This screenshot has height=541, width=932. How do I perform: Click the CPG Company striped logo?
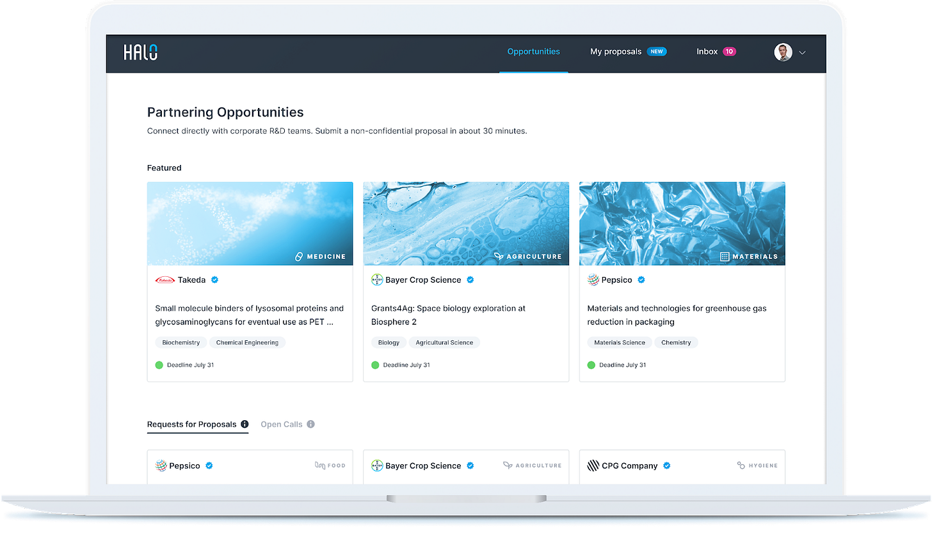tap(593, 466)
